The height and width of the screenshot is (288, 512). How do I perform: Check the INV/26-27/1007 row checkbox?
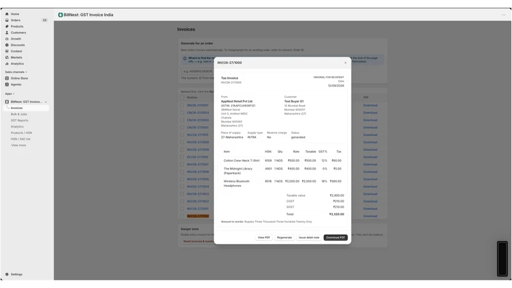182,164
